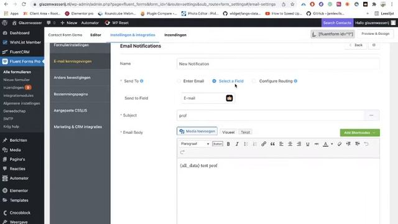The height and width of the screenshot is (224, 398).
Task: Open text color dropdown arrow
Action: pos(331,144)
